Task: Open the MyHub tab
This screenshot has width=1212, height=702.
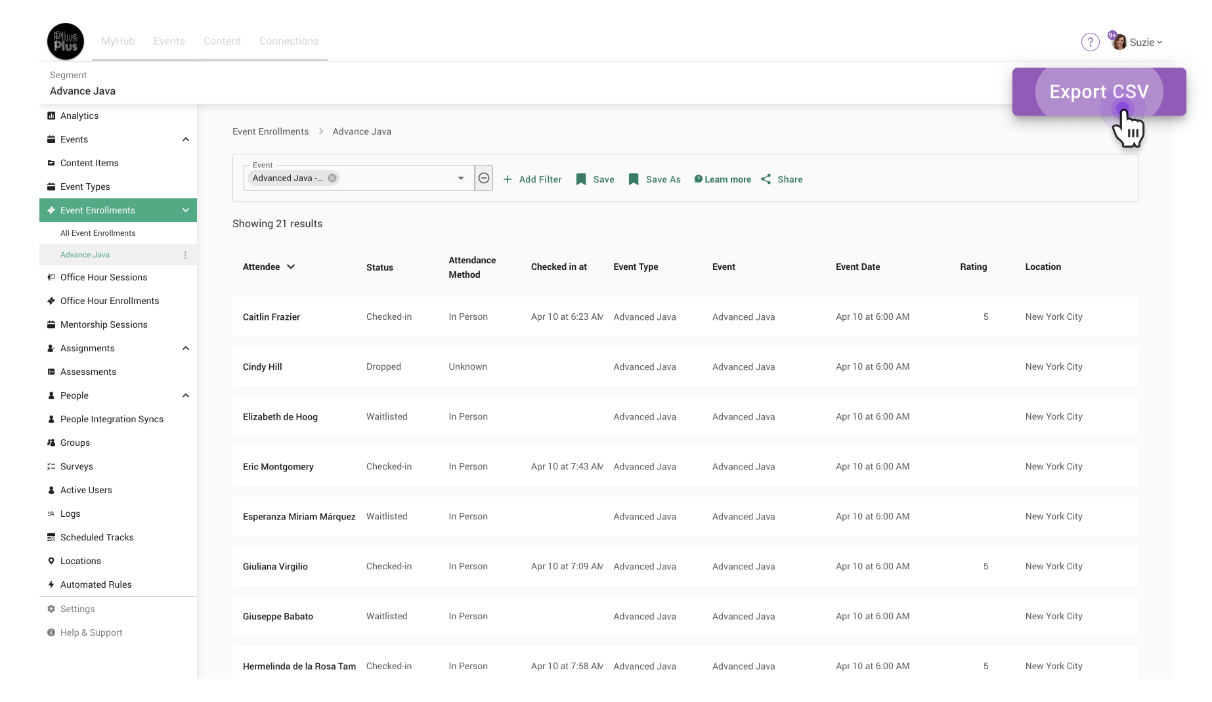Action: click(x=118, y=41)
